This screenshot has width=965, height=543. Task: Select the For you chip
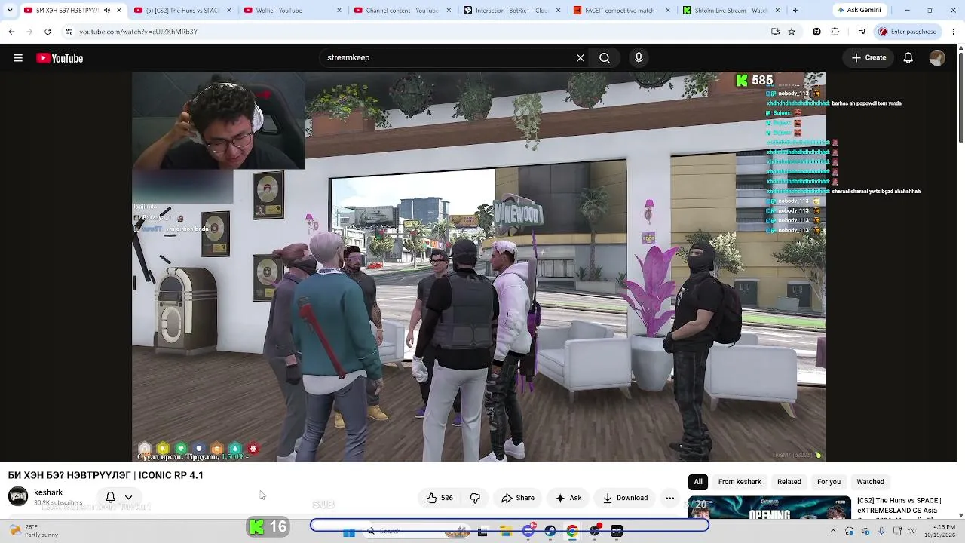[x=829, y=482]
